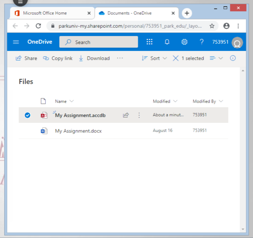Click the Share button in the toolbar
Viewport: 253px width, 238px height.
point(26,58)
